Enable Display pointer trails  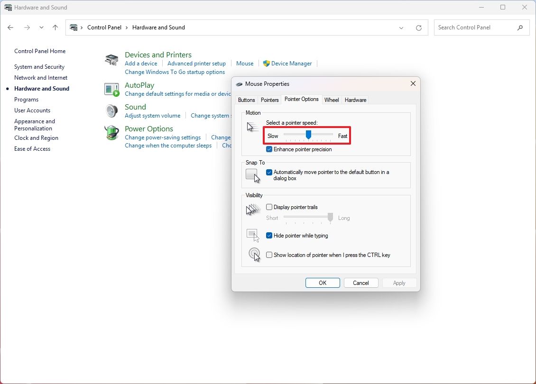coord(269,207)
